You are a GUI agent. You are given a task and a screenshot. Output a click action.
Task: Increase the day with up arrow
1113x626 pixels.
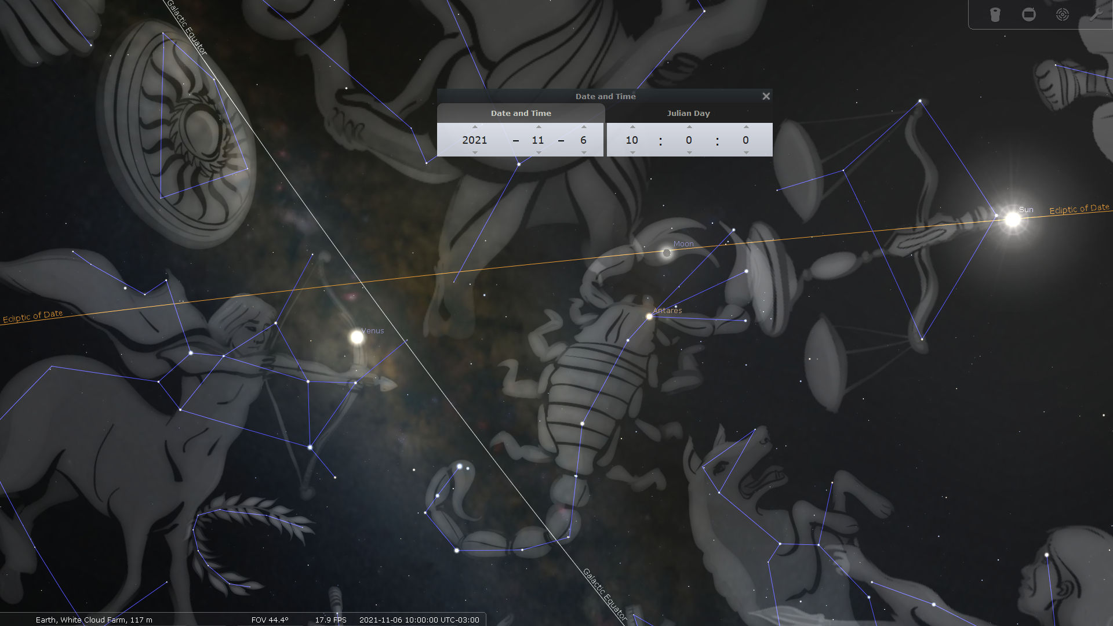point(584,127)
